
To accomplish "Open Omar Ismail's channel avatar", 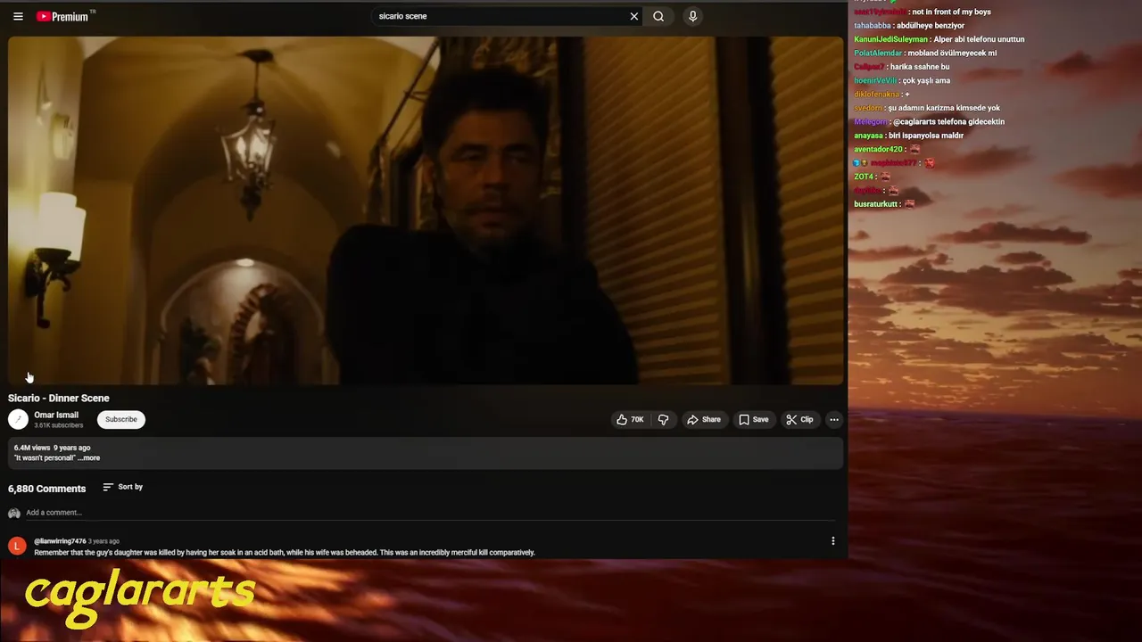I will tap(18, 420).
